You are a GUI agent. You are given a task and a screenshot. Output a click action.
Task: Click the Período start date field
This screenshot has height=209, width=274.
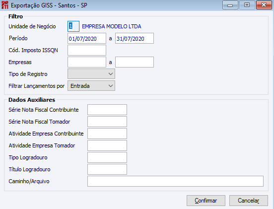coord(87,38)
